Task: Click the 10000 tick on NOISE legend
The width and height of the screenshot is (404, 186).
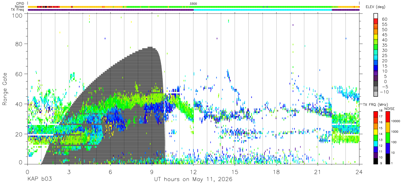Action: click(x=395, y=121)
